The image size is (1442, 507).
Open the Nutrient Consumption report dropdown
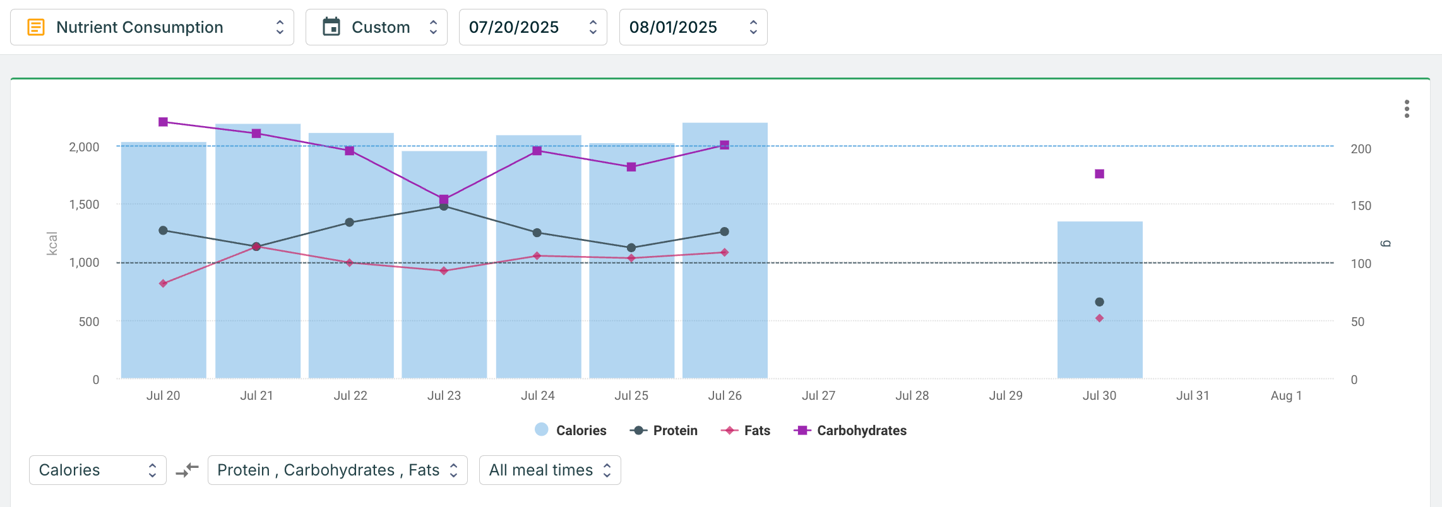[152, 27]
